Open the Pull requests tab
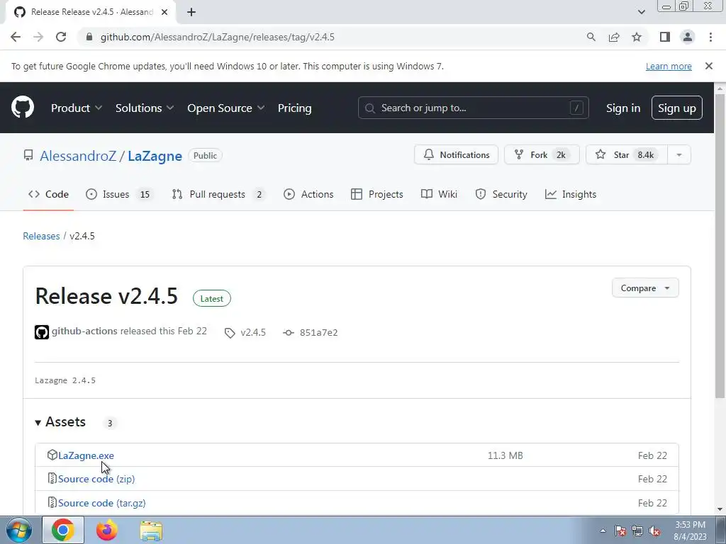This screenshot has width=726, height=544. pyautogui.click(x=218, y=194)
